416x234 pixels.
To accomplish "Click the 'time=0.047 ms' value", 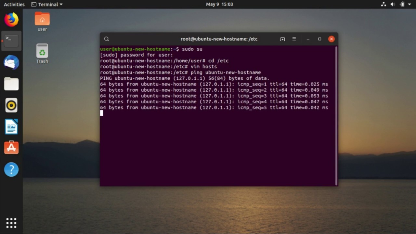I will (x=309, y=102).
